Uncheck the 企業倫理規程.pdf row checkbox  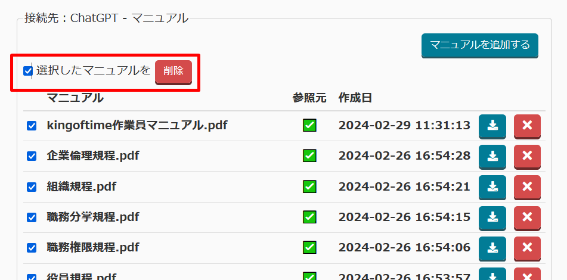click(32, 156)
